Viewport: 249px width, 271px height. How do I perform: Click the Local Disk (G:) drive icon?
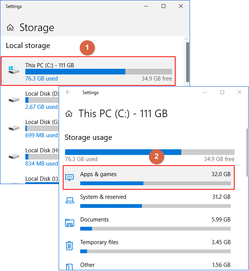(14, 128)
